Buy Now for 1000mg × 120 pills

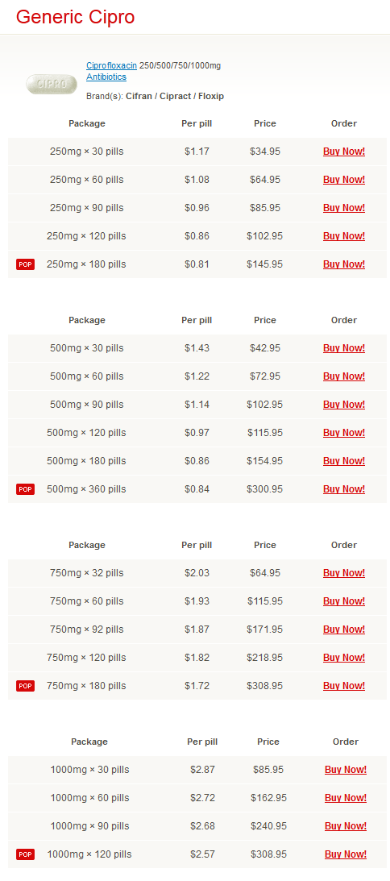(346, 854)
